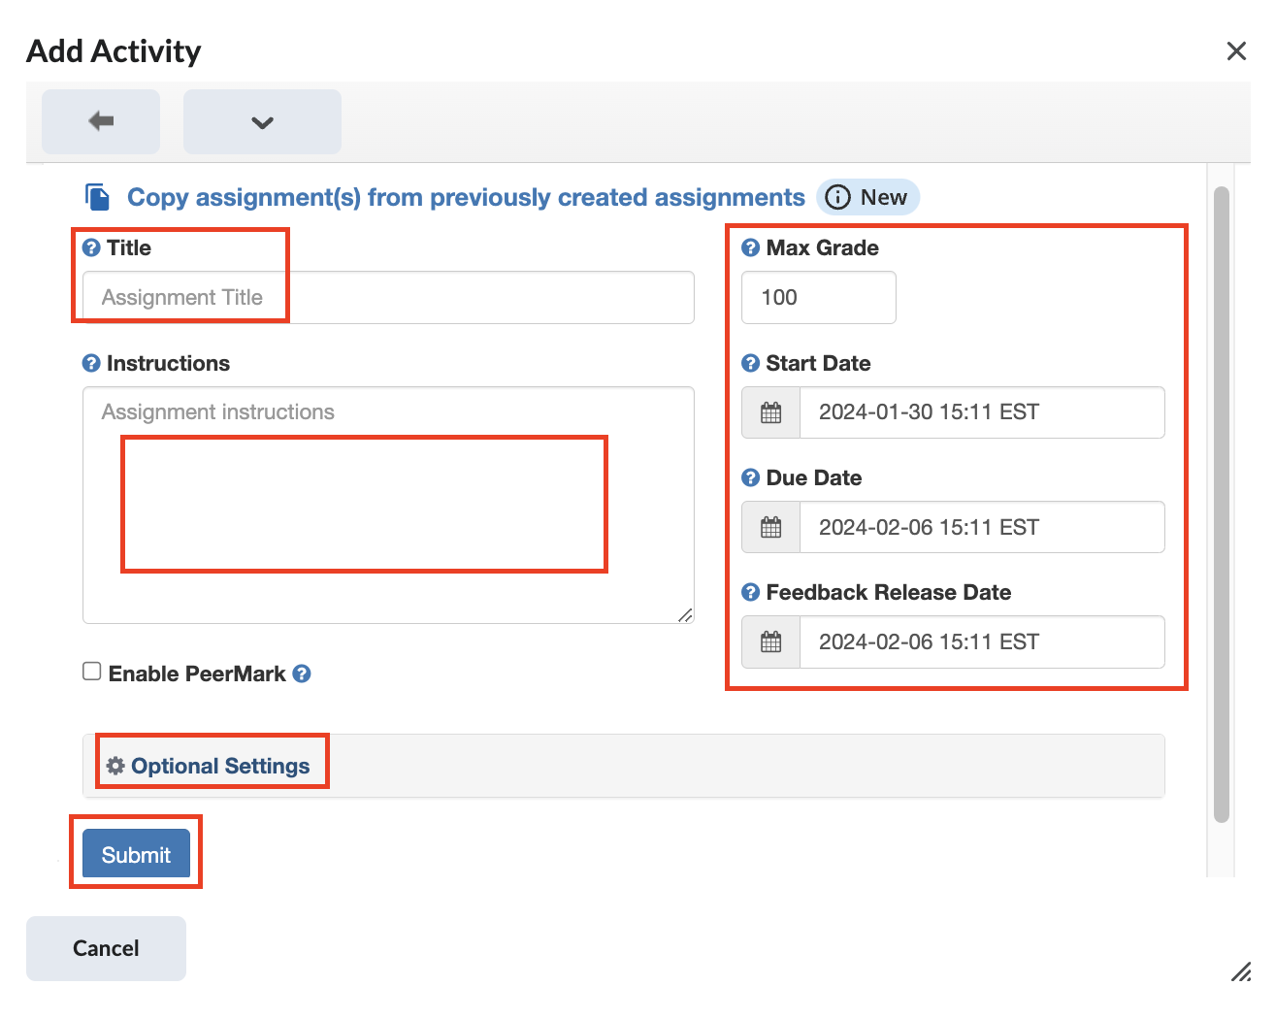The image size is (1275, 1019).
Task: Click the New info badge
Action: tap(867, 197)
